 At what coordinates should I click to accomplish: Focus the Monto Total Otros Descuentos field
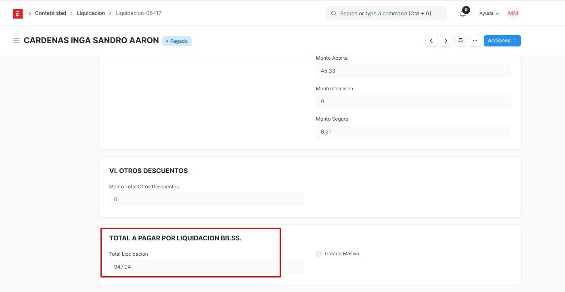point(206,200)
